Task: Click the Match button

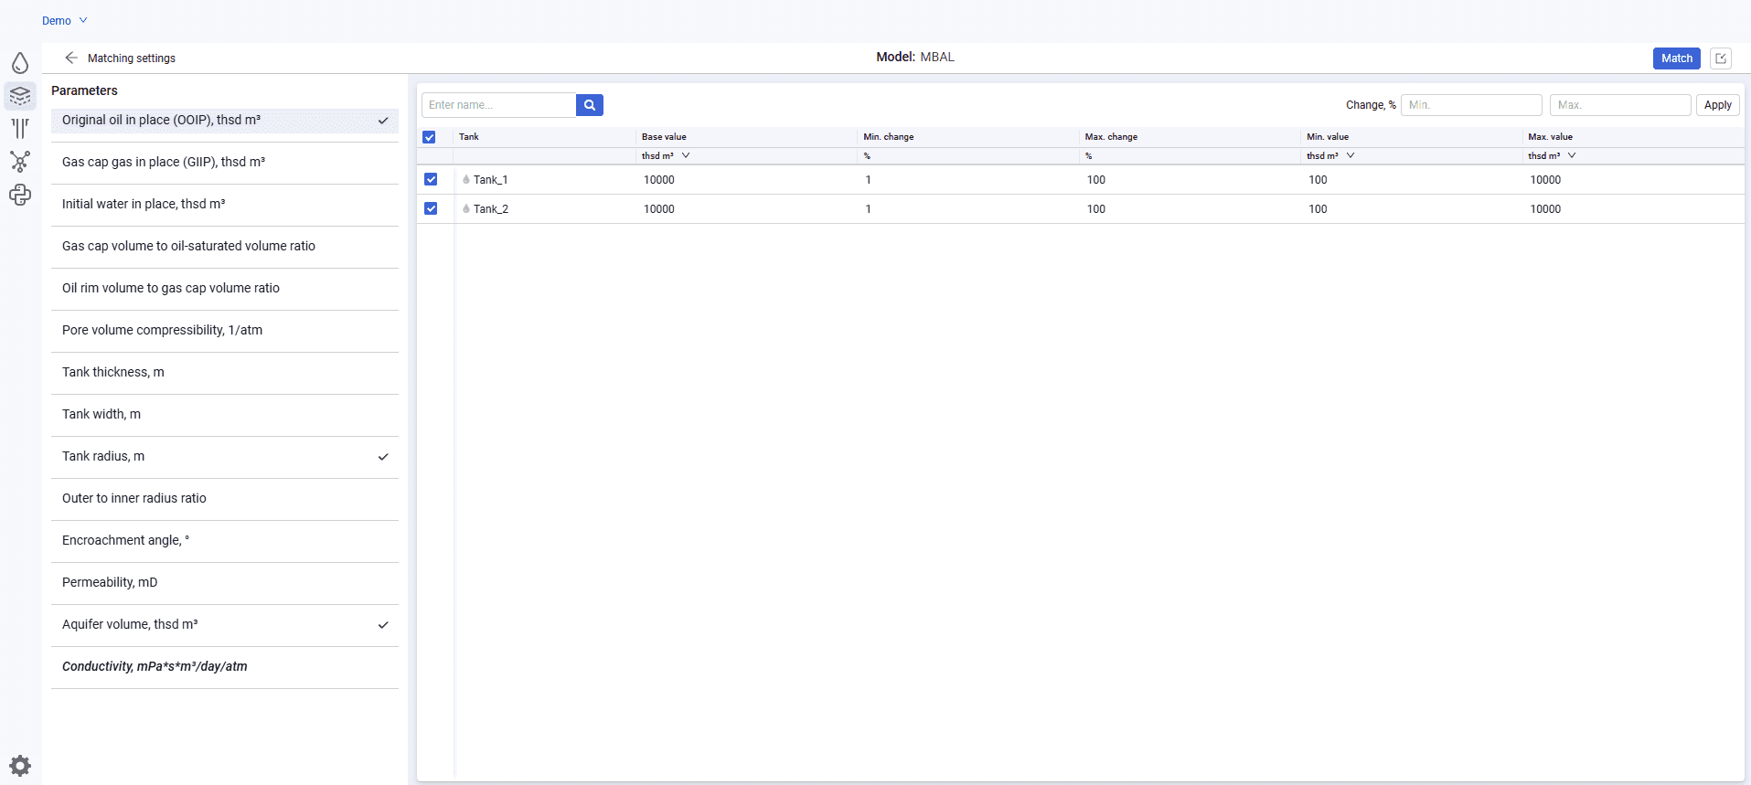Action: coord(1676,58)
